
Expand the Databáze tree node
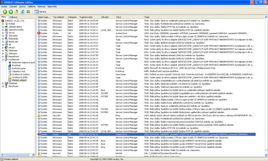coord(3,83)
